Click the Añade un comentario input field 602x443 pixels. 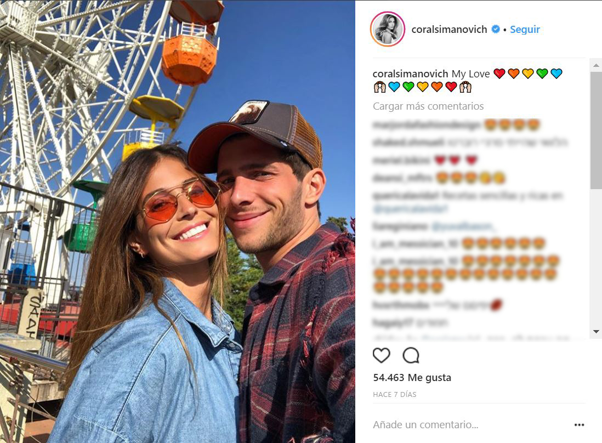pos(471,424)
